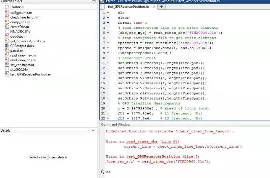Collapse the Details panel chevron
This screenshot has width=270, height=178.
(93, 130)
